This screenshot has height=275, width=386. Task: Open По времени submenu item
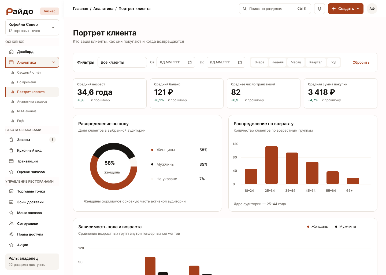tap(32, 82)
